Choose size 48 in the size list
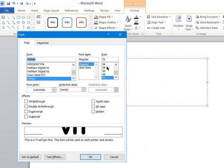Image resolution: width=224 pixels, height=168 pixels. (108, 74)
